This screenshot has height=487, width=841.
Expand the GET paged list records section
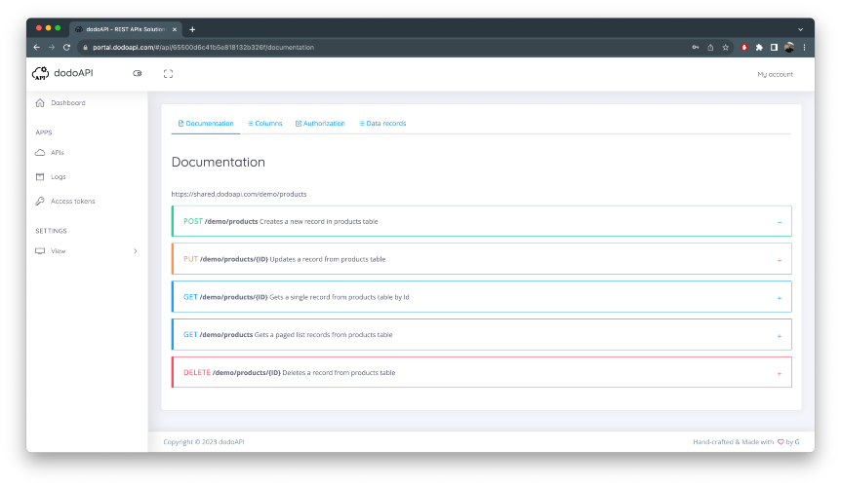tap(780, 336)
